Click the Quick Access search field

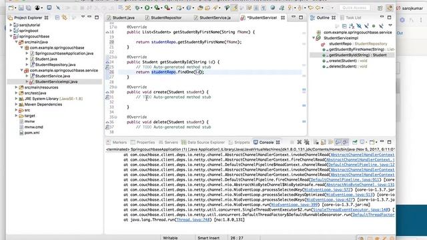pyautogui.click(x=354, y=8)
